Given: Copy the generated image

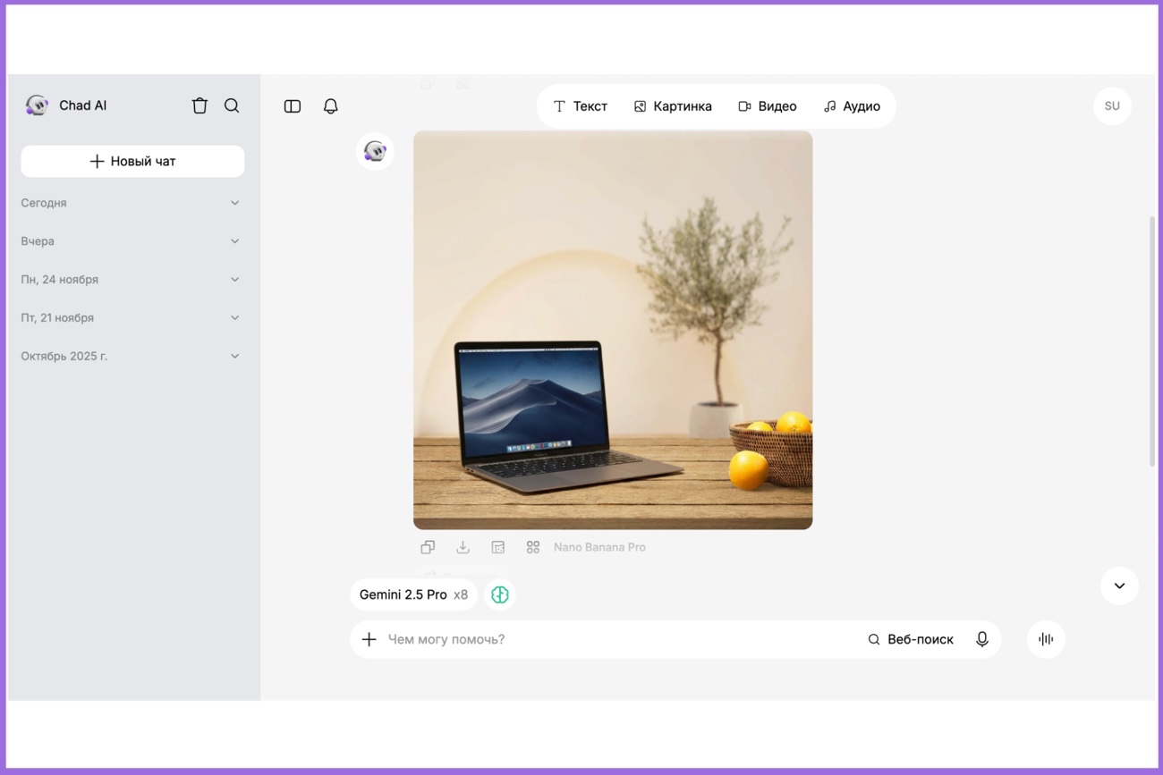Looking at the screenshot, I should [x=428, y=547].
